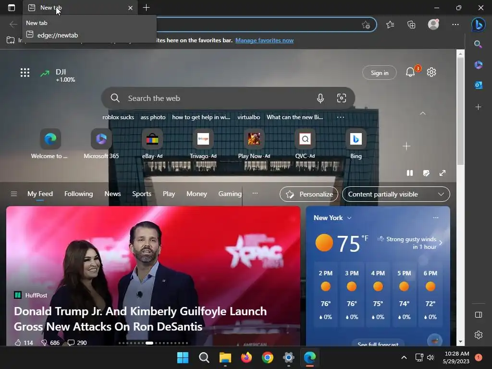
Task: Pause the background video
Action: click(x=410, y=173)
